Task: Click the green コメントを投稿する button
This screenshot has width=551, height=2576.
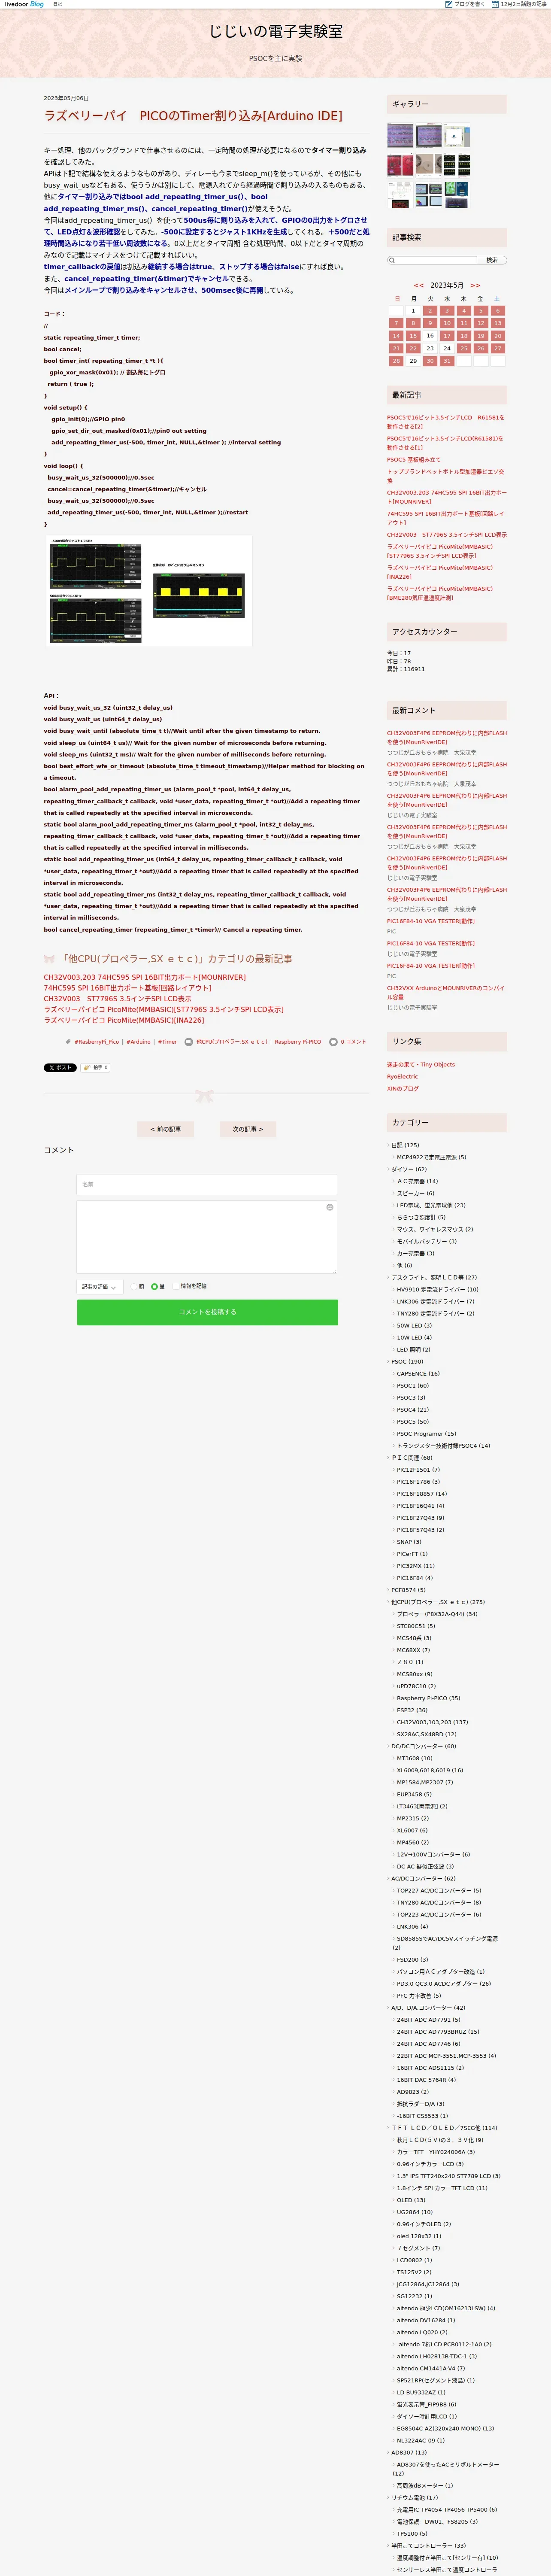Action: 207,1312
